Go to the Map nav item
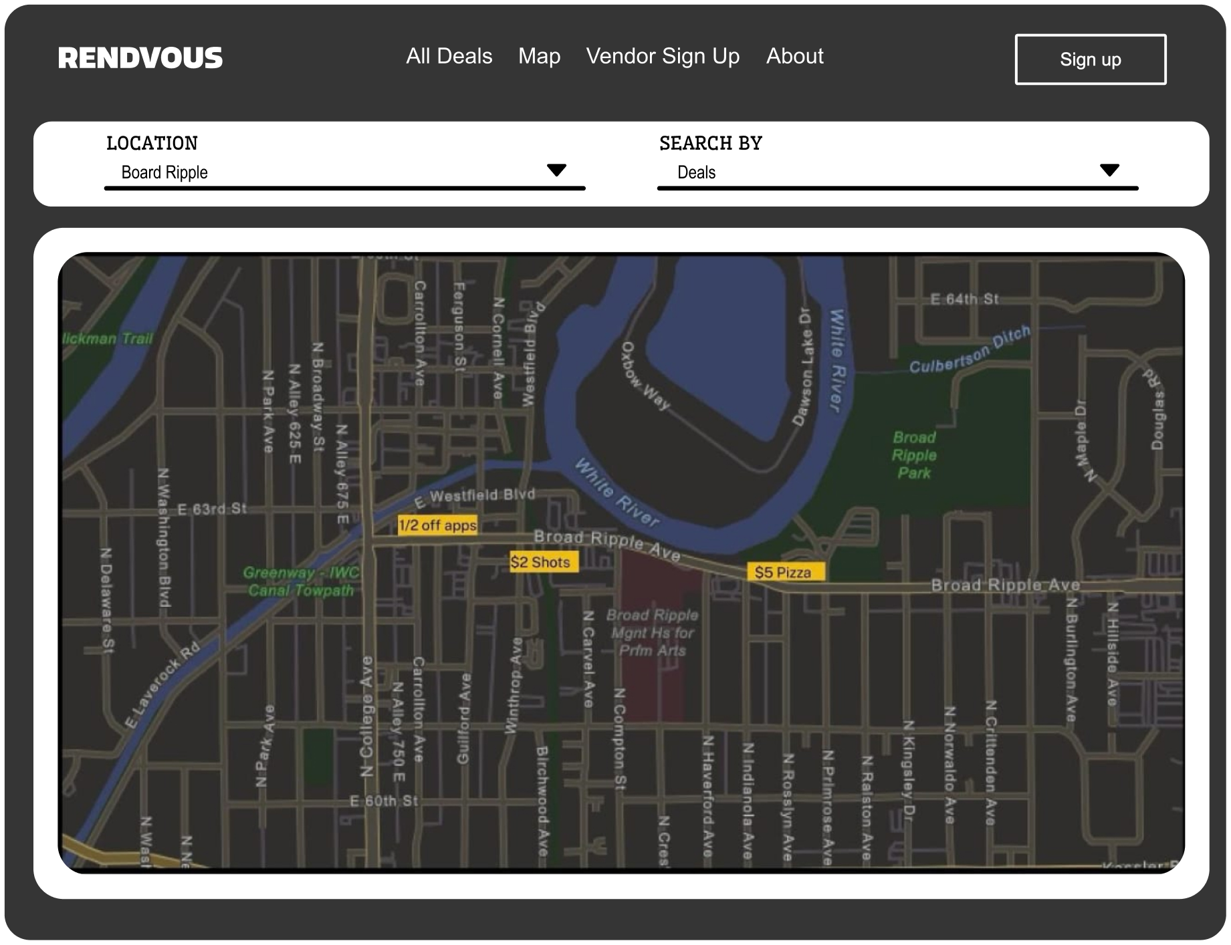Screen dimensions: 1231x945 click(x=539, y=56)
